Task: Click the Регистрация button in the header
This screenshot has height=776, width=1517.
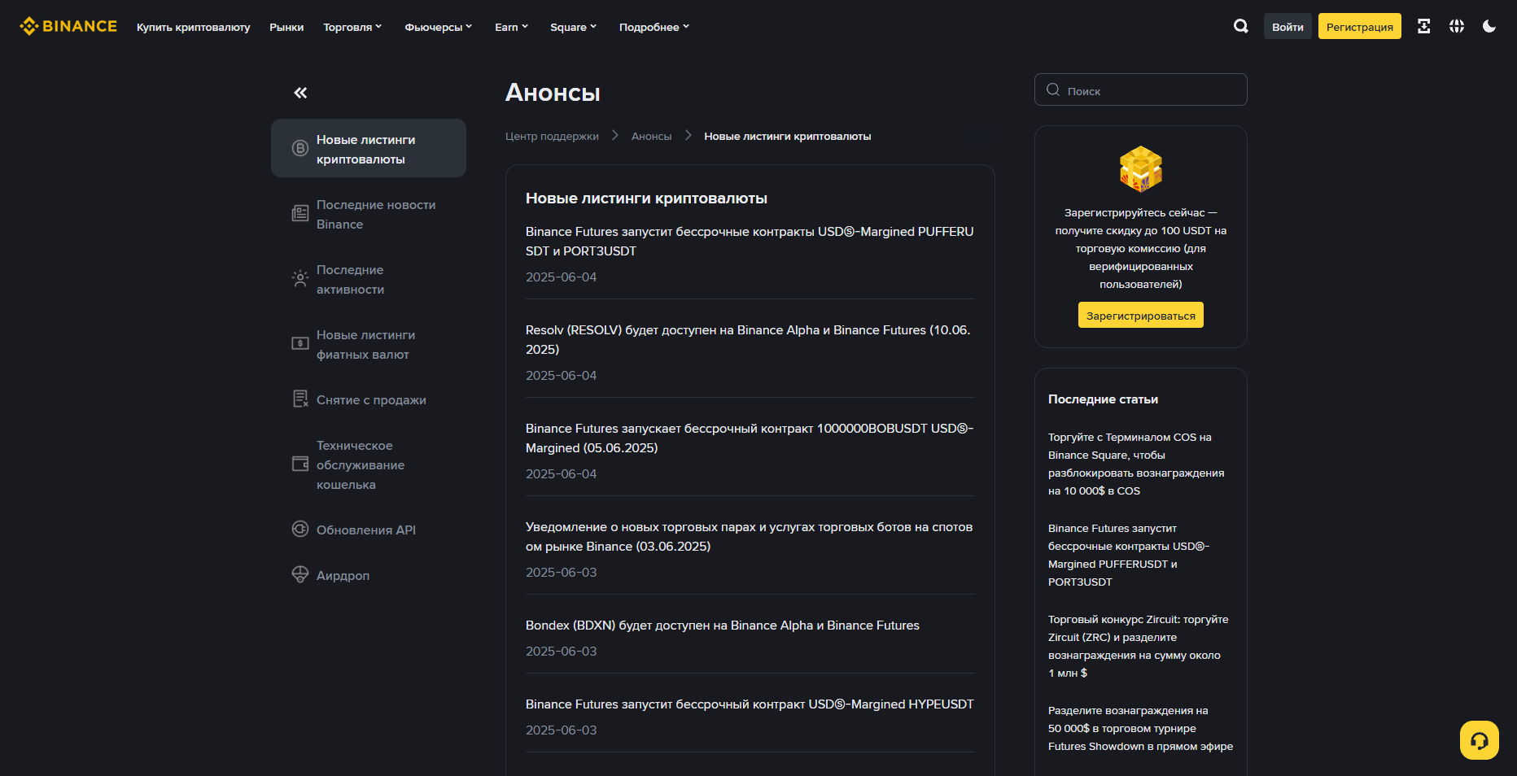Action: pyautogui.click(x=1360, y=26)
